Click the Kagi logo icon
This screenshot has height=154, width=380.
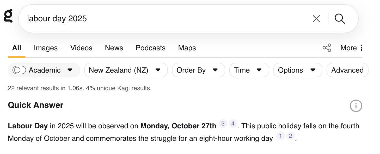(x=8, y=16)
